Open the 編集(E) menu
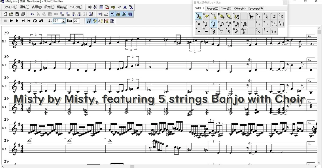This screenshot has width=322, height=168. (24, 7)
